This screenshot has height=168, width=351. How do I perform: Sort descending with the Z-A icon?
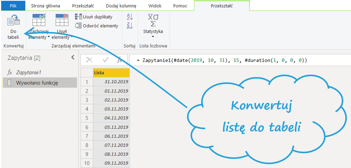[130, 26]
